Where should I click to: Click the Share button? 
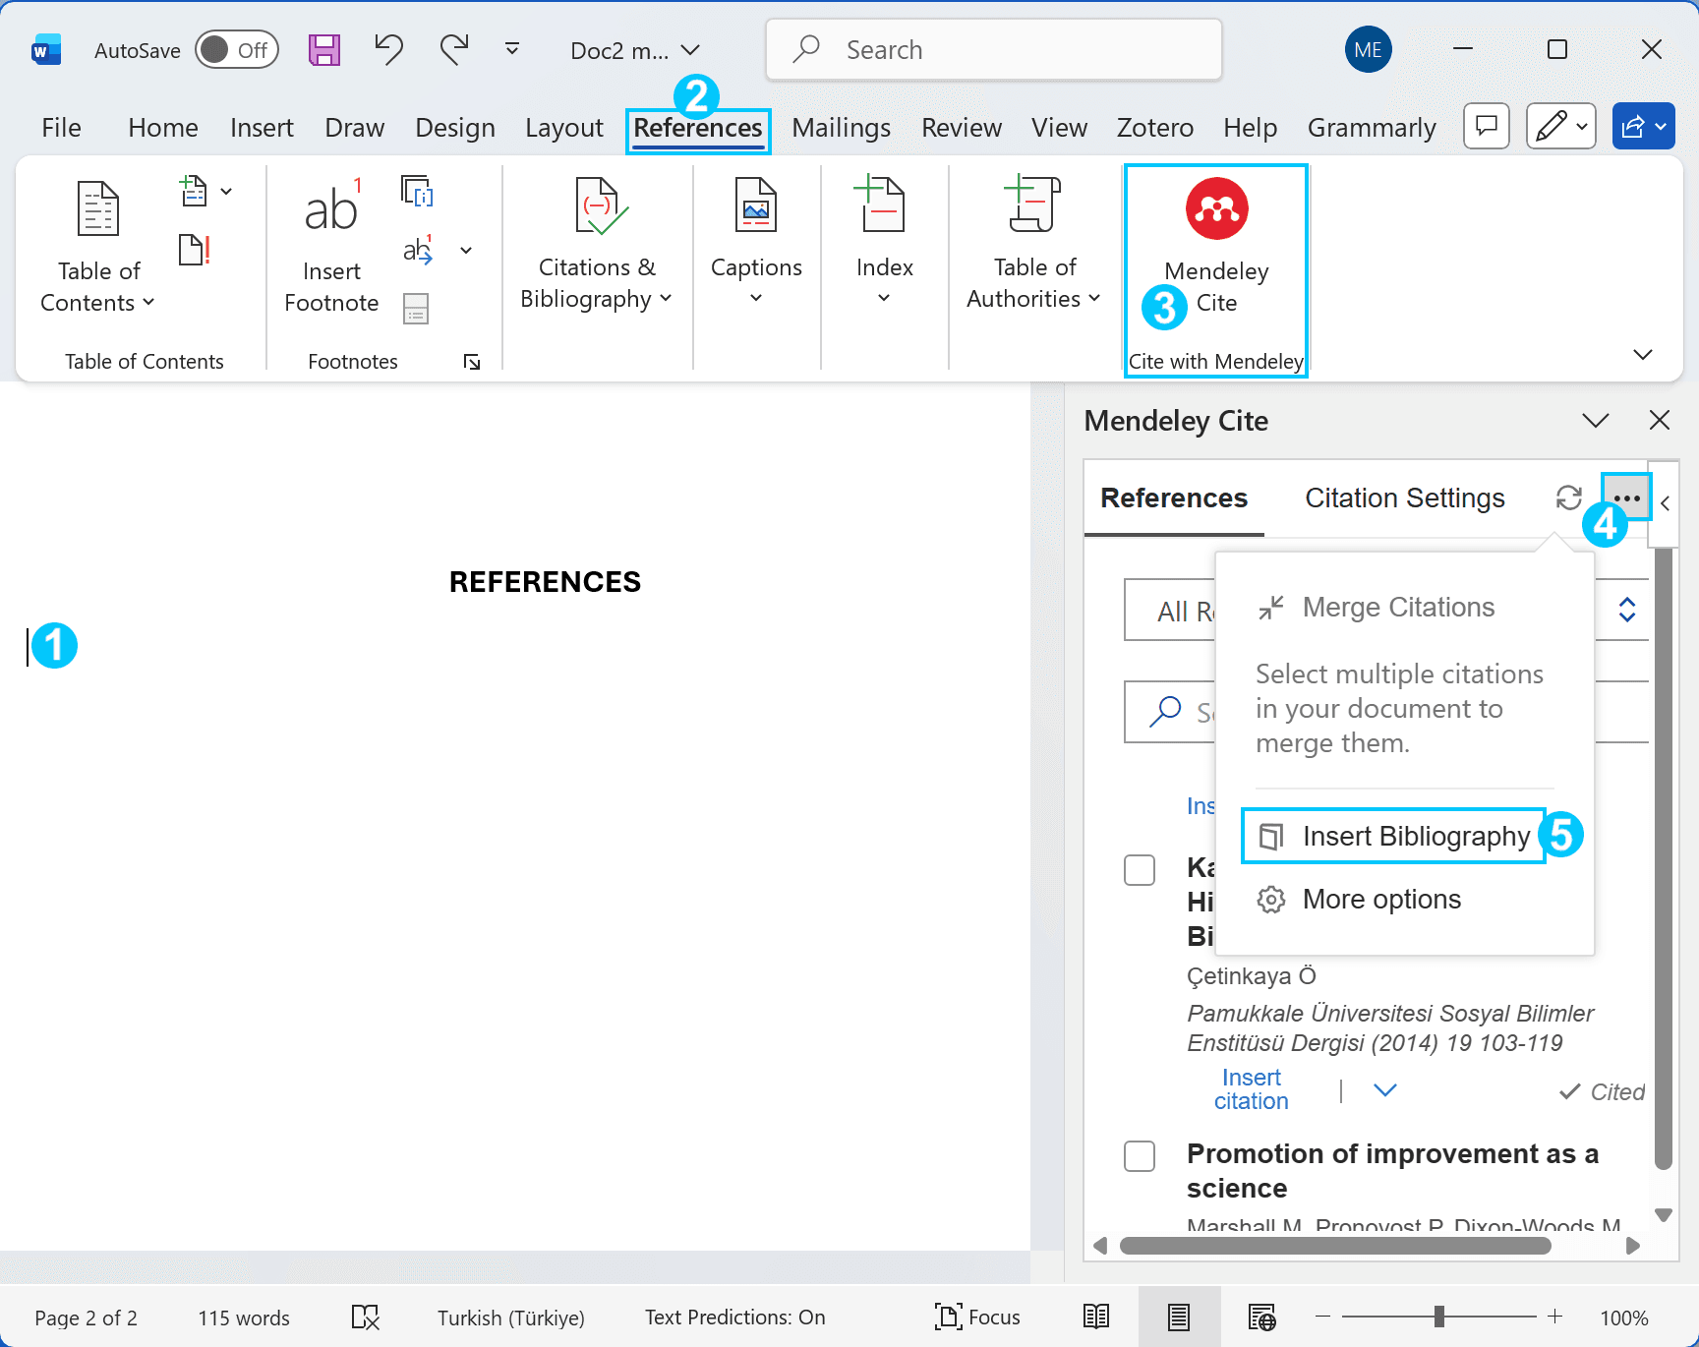click(x=1644, y=126)
